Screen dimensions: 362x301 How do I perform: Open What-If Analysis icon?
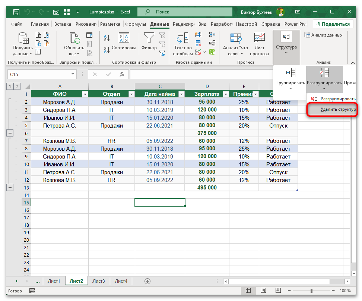point(236,38)
